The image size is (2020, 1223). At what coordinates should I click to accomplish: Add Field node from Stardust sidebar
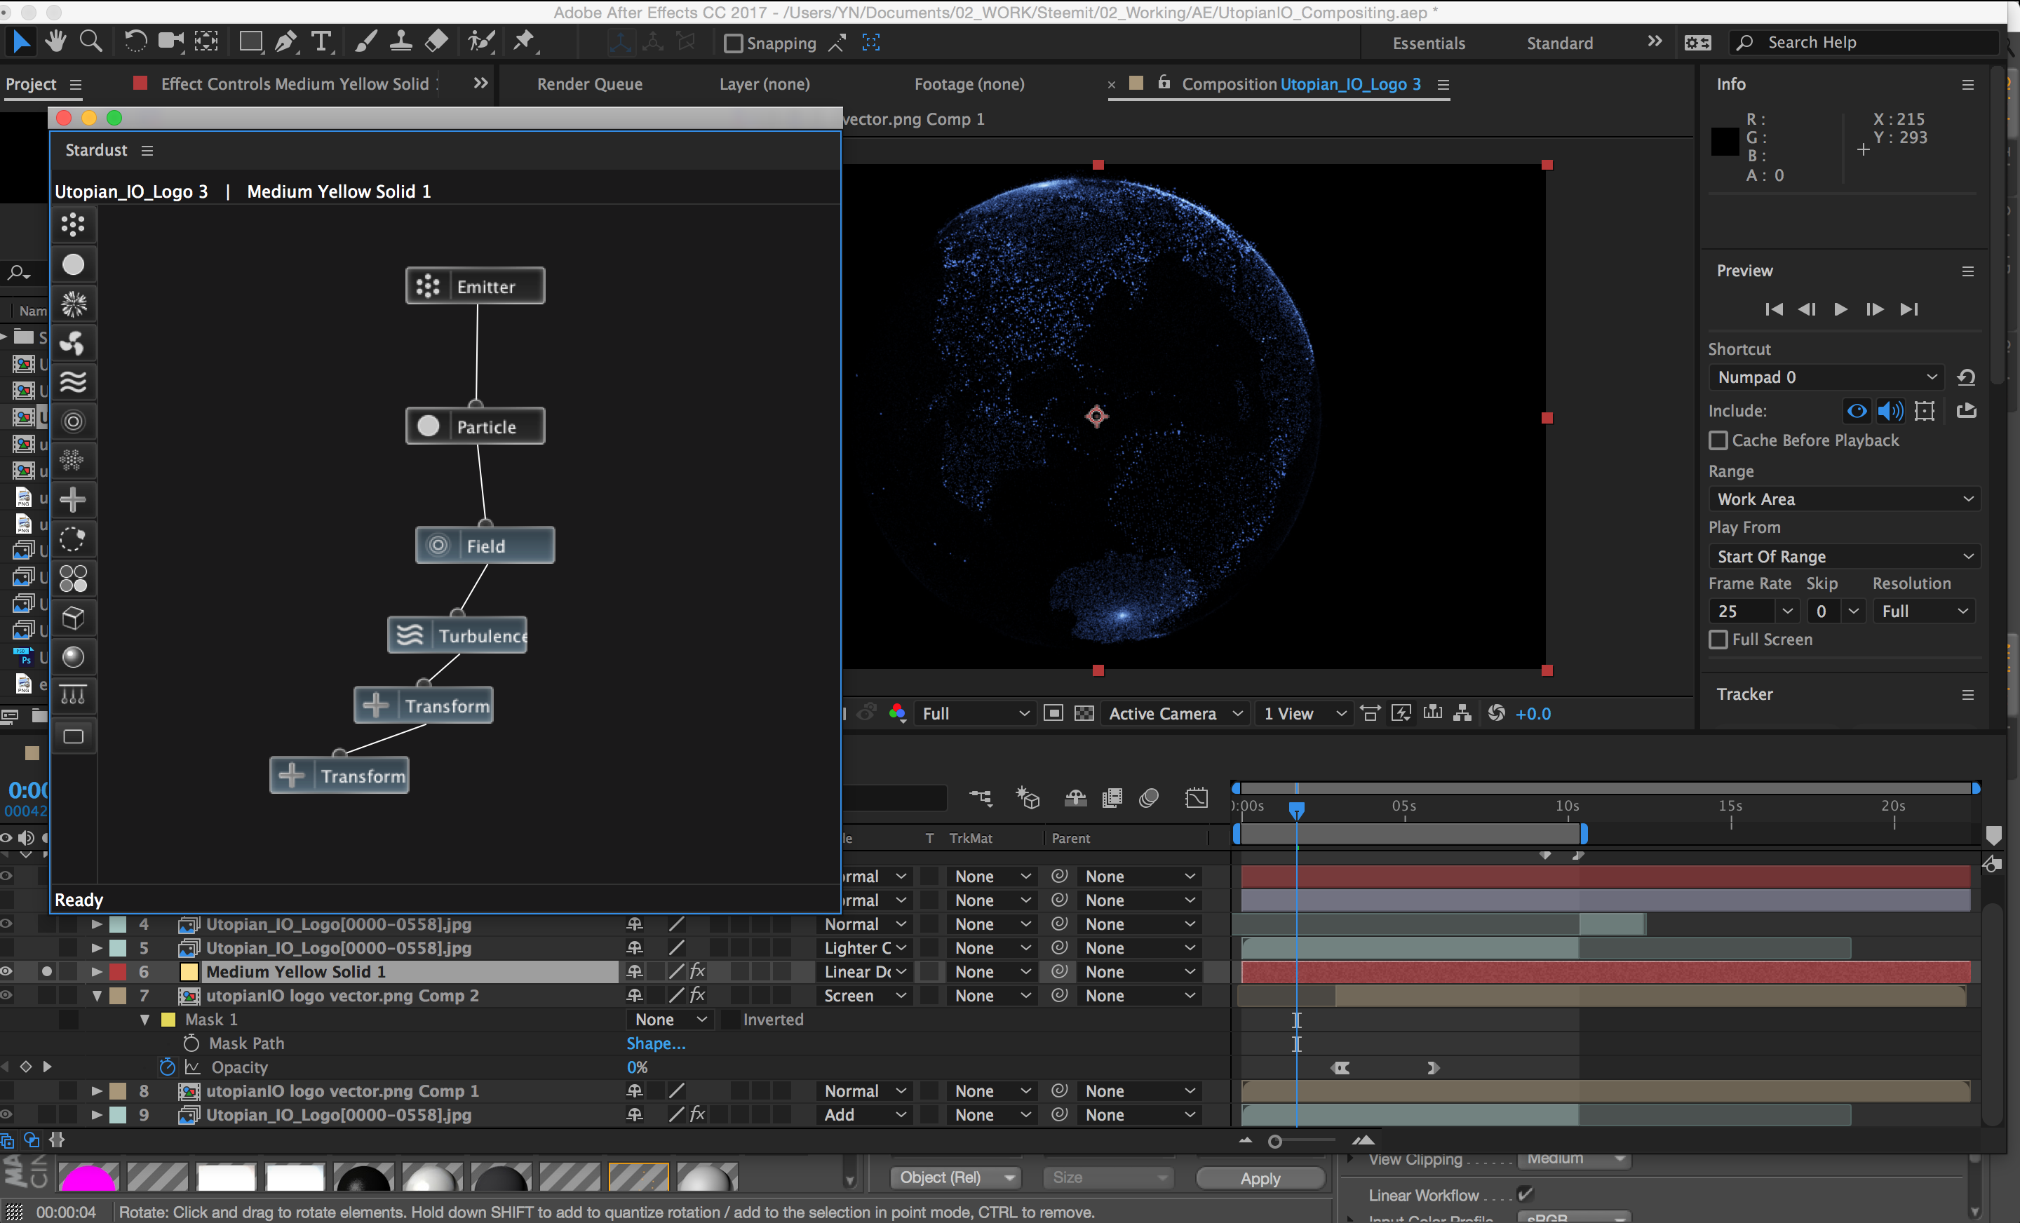(73, 421)
